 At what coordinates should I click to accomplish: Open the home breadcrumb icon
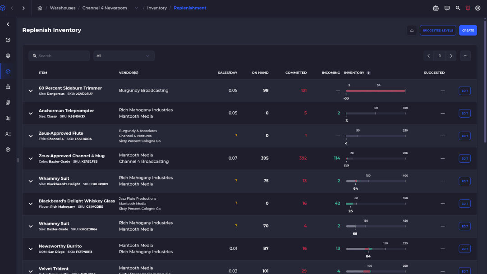pyautogui.click(x=40, y=8)
